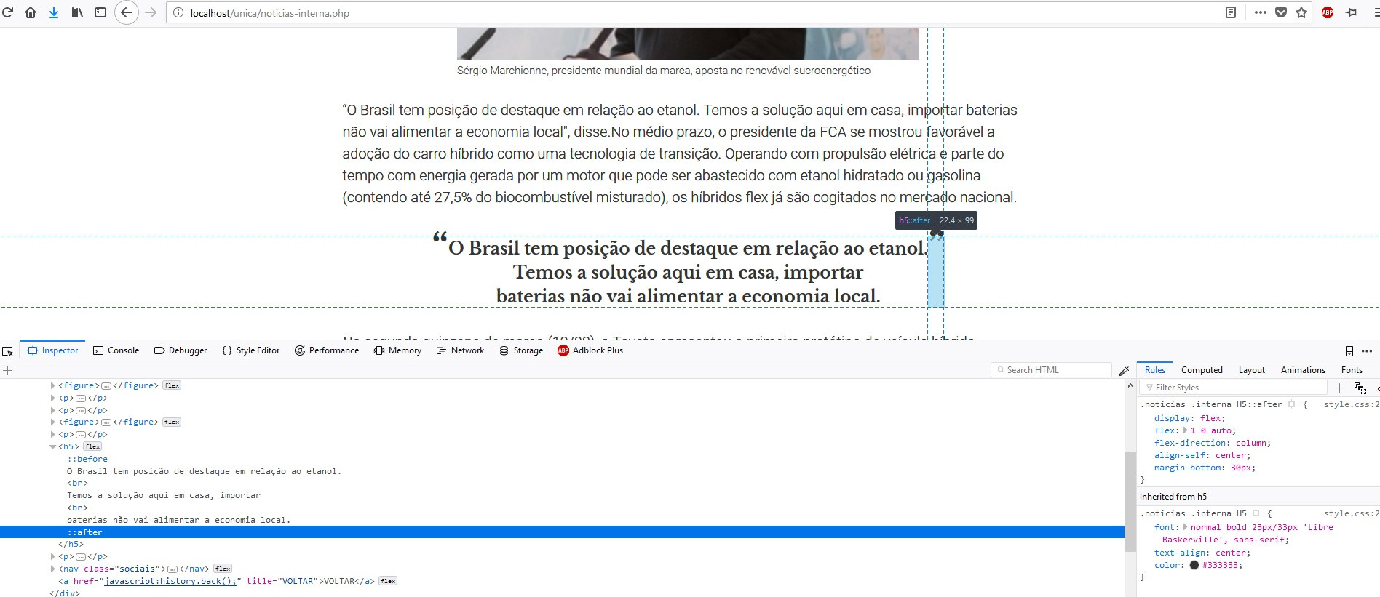Expand the nav class sociais node

52,569
